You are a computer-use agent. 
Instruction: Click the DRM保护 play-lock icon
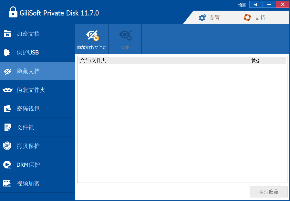pos(7,165)
